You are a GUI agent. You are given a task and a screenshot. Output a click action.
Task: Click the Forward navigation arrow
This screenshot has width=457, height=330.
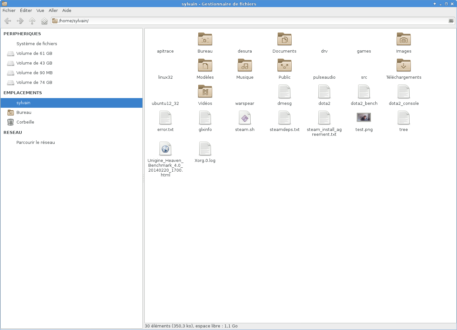[20, 21]
